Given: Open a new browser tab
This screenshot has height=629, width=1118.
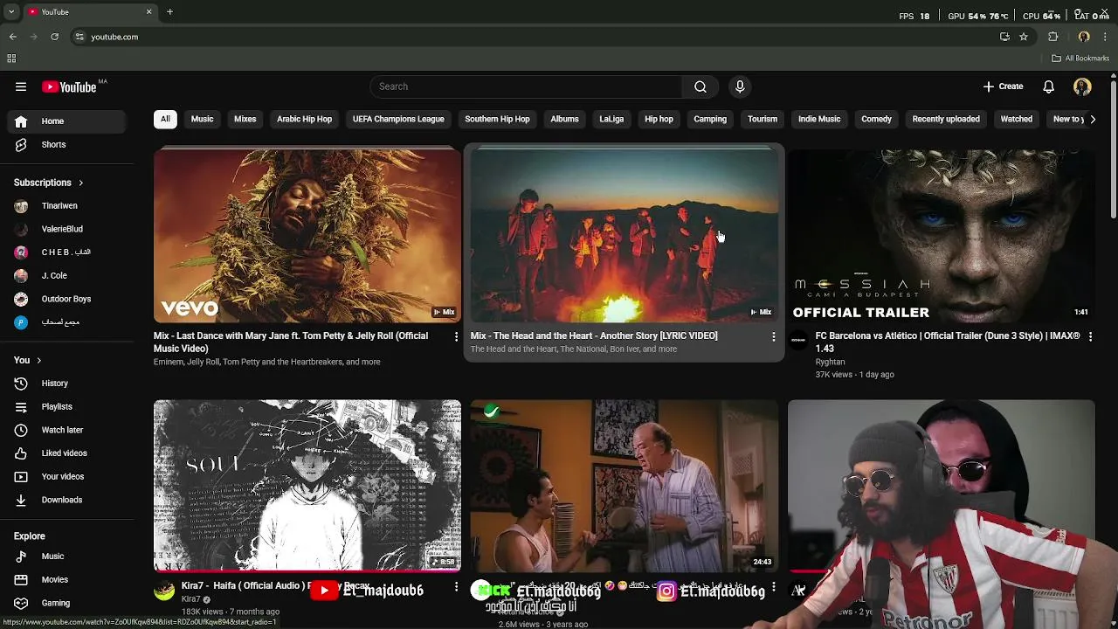Looking at the screenshot, I should (169, 11).
